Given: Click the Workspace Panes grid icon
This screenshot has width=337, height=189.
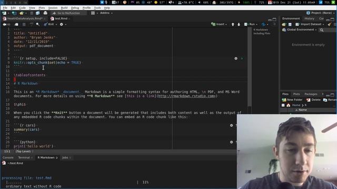Looking at the screenshot, I should coord(93,13).
